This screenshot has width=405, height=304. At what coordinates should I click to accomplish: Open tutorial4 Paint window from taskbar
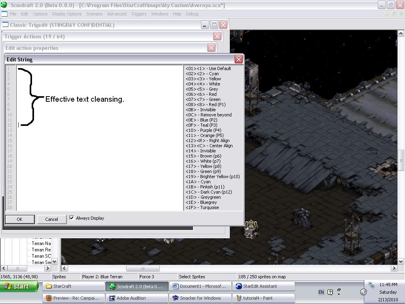tap(263, 298)
